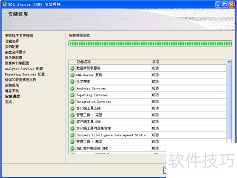This screenshot has height=178, width=237.
Task: Click the green installation progress bar
Action: click(x=150, y=44)
